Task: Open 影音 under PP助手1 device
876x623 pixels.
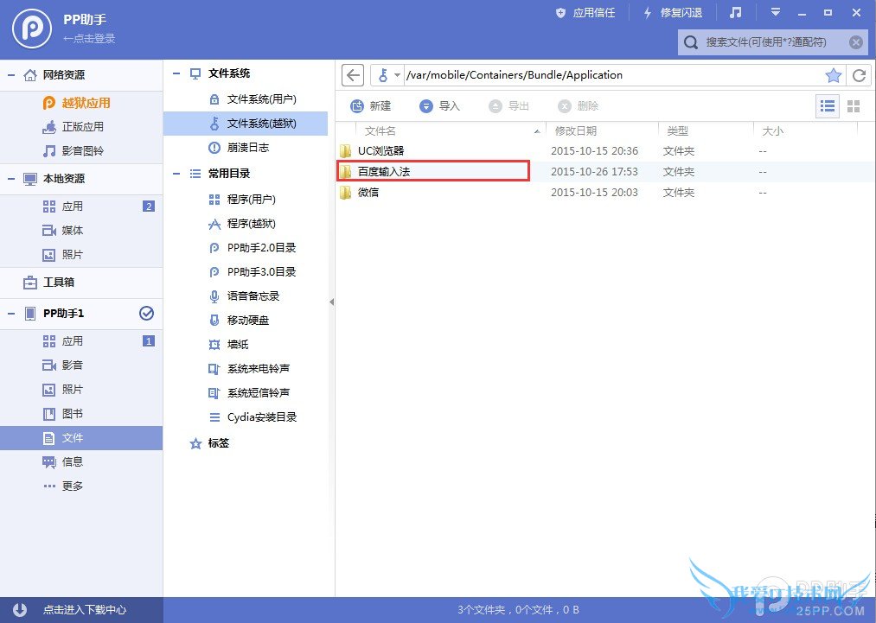Action: [x=81, y=366]
